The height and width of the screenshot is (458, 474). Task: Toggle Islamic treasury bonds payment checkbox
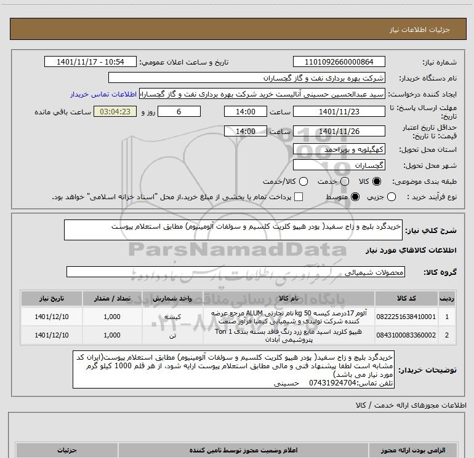(299, 197)
